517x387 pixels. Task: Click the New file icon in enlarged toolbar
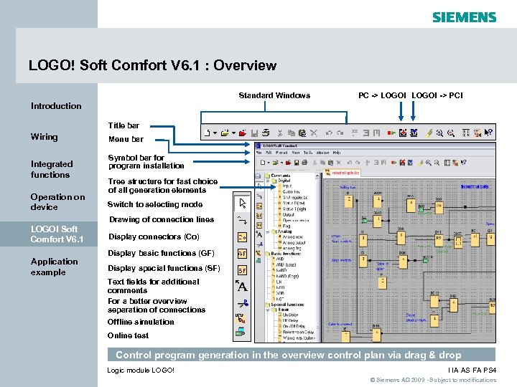pyautogui.click(x=207, y=133)
